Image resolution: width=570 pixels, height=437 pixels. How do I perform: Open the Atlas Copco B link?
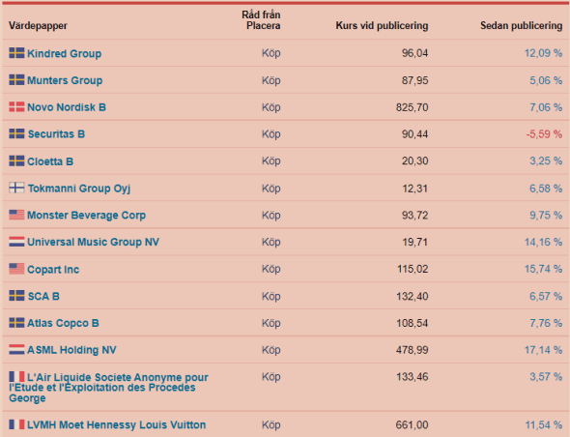point(63,323)
